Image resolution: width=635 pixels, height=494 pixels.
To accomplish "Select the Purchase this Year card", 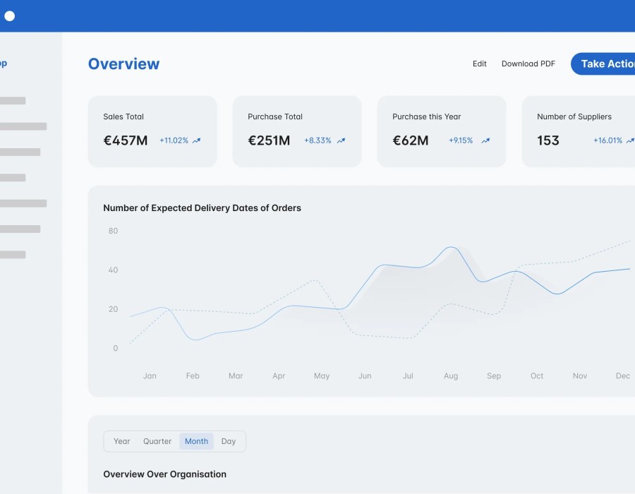I will (442, 131).
